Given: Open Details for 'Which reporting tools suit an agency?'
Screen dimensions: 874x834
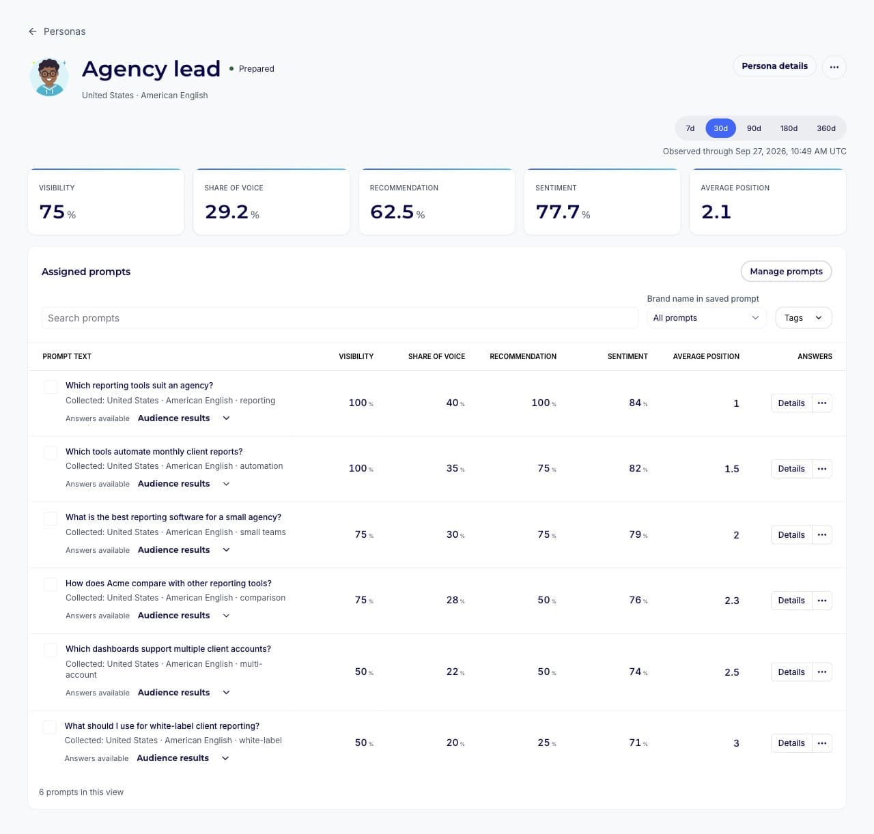Looking at the screenshot, I should [791, 403].
